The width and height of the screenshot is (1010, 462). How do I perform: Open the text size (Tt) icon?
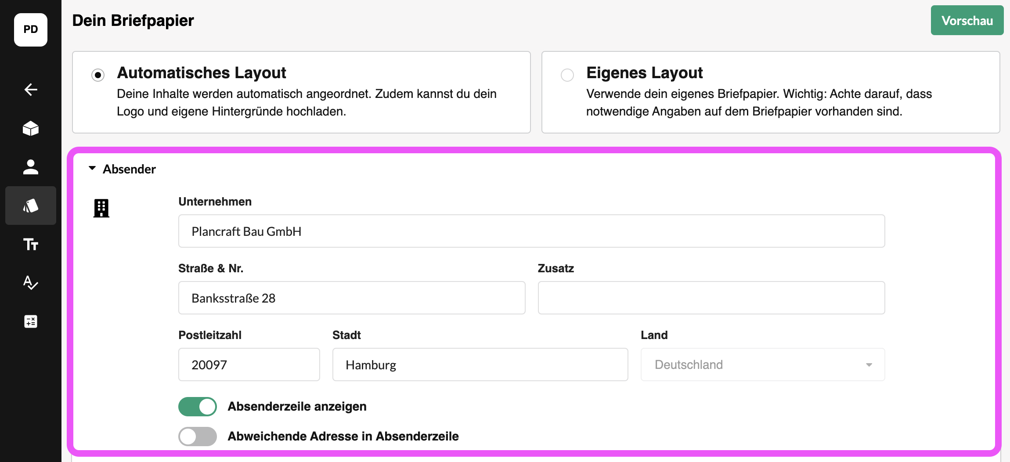[31, 244]
